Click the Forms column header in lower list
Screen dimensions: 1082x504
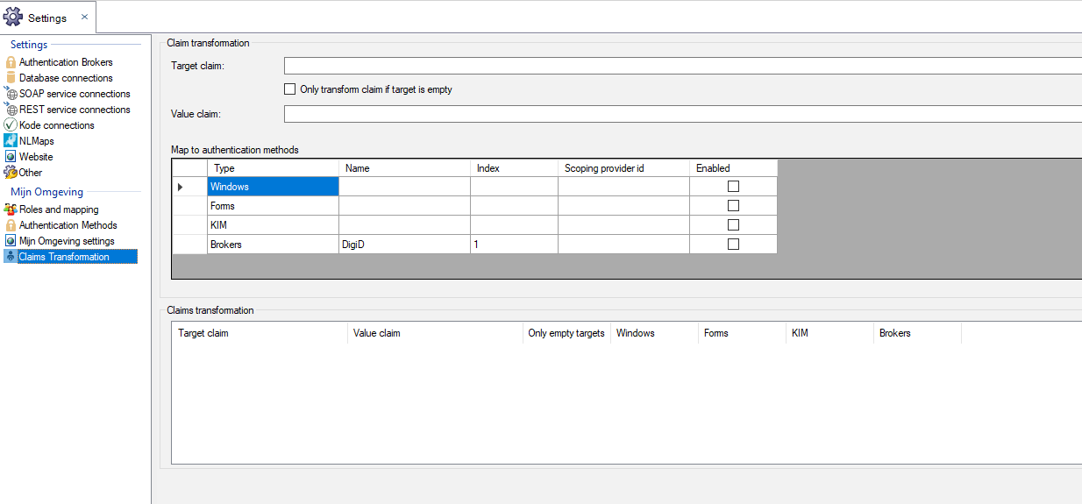click(742, 333)
